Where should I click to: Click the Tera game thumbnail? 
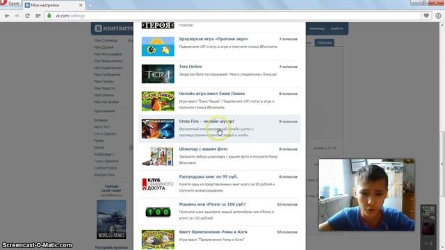158,74
